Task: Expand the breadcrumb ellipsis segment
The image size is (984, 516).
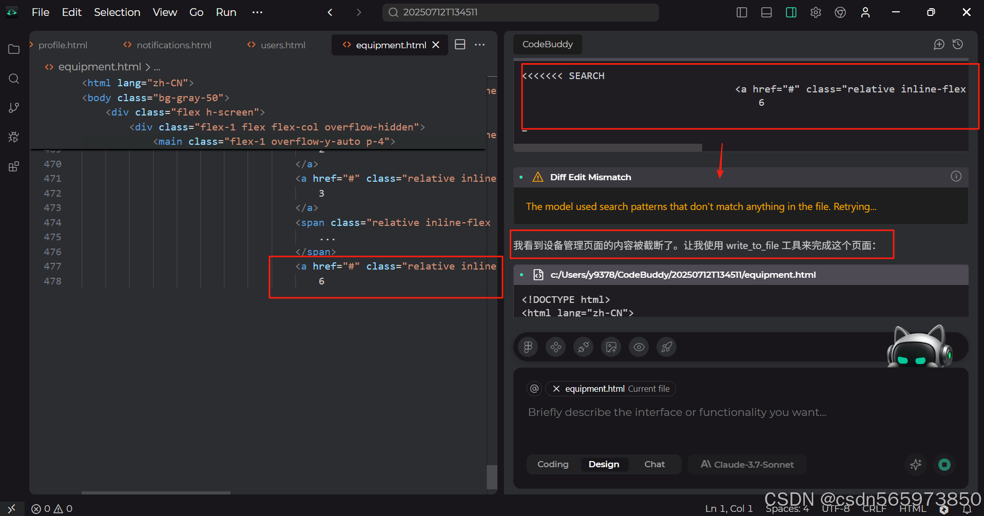Action: pyautogui.click(x=157, y=67)
